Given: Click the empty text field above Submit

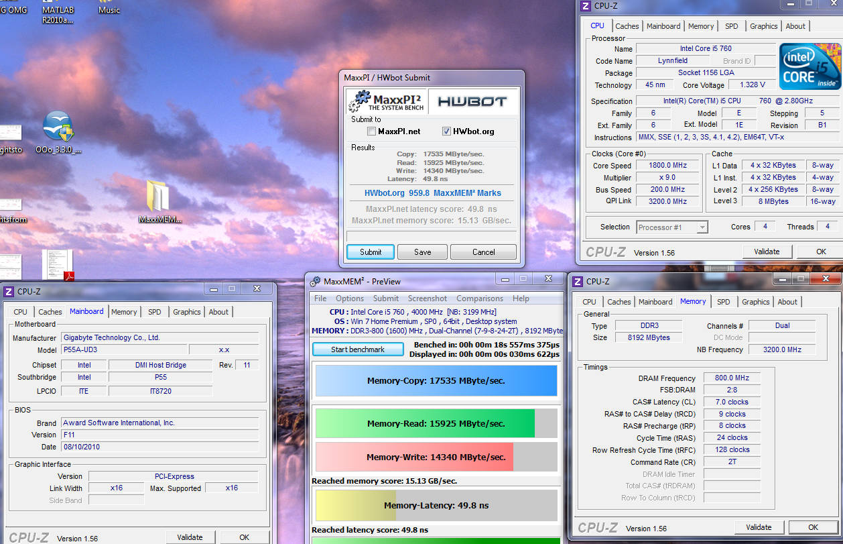Looking at the screenshot, I should coord(432,236).
